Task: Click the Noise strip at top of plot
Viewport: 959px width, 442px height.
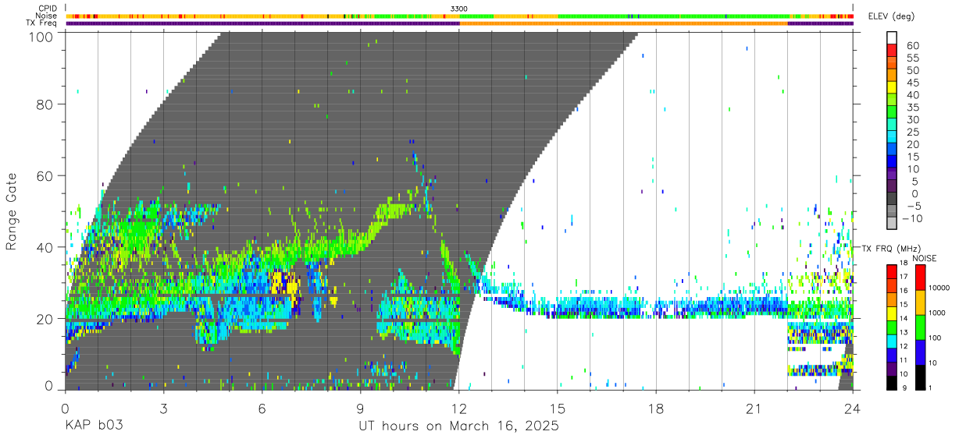Action: coord(460,16)
